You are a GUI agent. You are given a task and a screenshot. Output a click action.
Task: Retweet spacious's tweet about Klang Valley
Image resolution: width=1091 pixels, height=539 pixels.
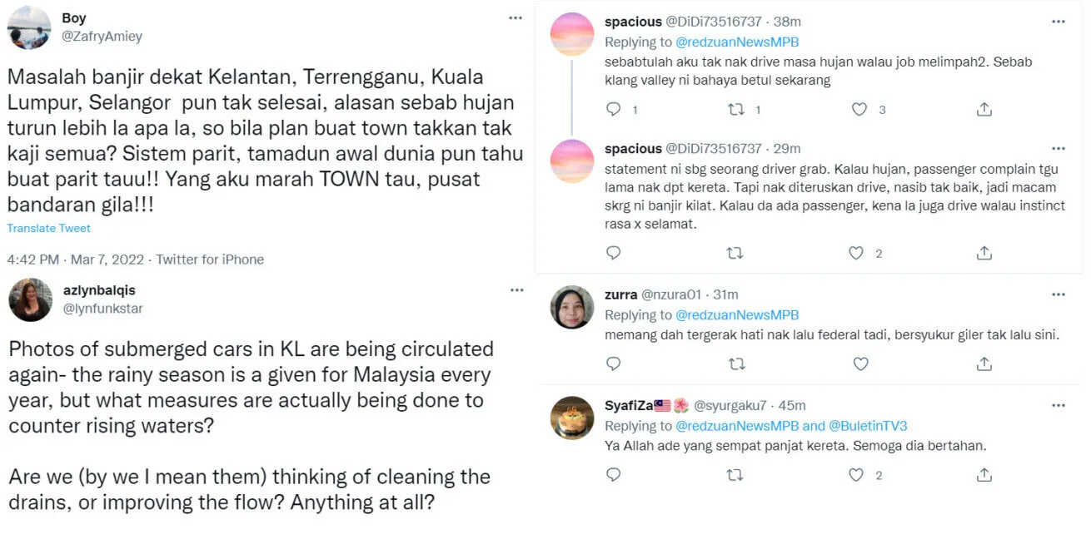coord(736,110)
